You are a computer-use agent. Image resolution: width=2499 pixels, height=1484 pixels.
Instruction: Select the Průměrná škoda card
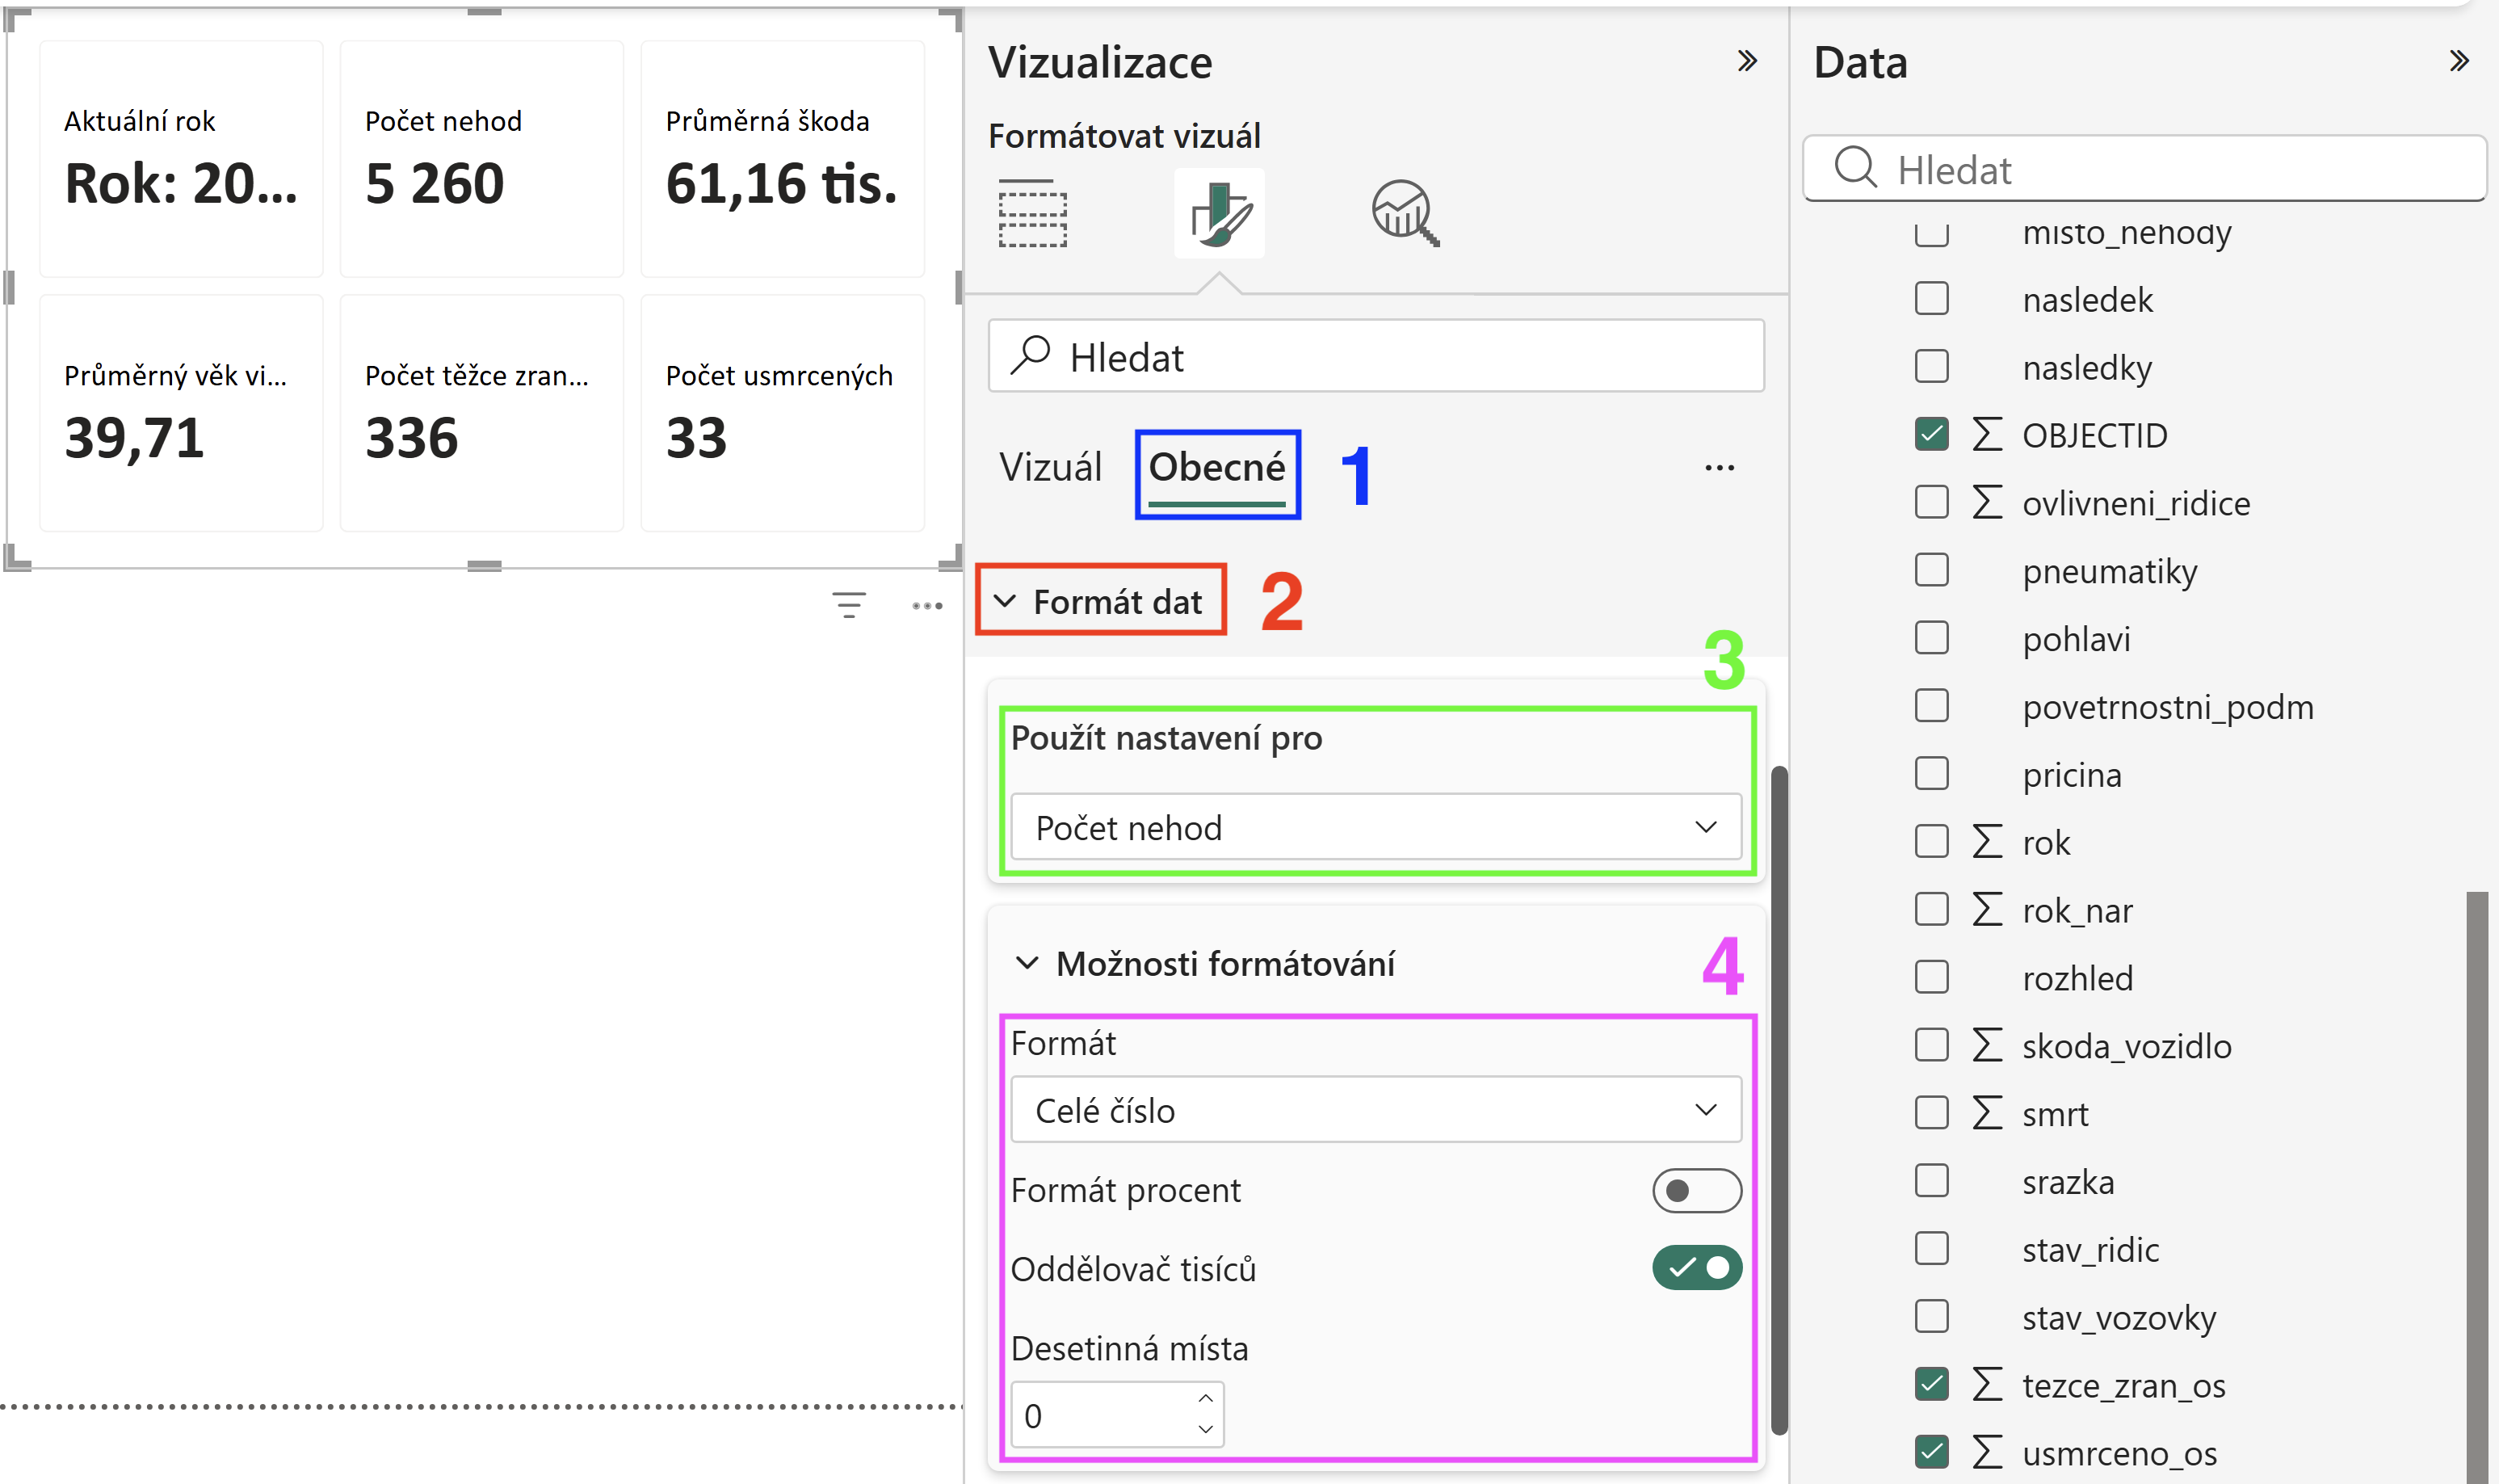click(783, 158)
